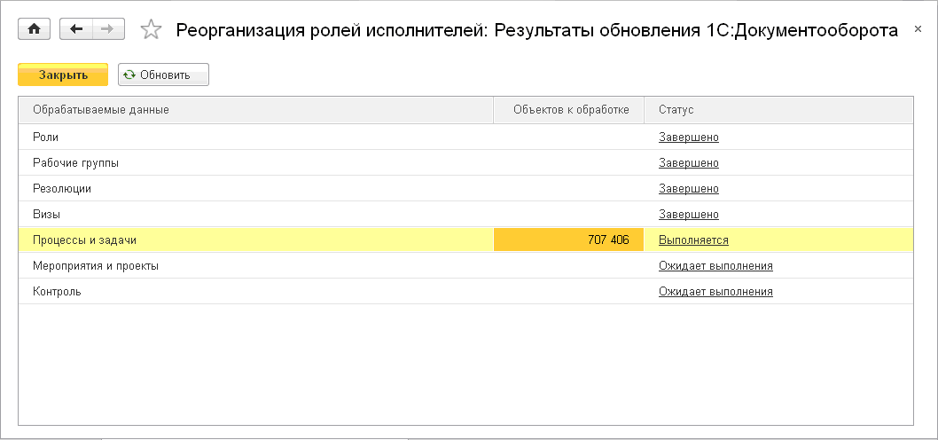The height and width of the screenshot is (440, 938).
Task: Click the 707 406 objects count cell
Action: [x=569, y=240]
